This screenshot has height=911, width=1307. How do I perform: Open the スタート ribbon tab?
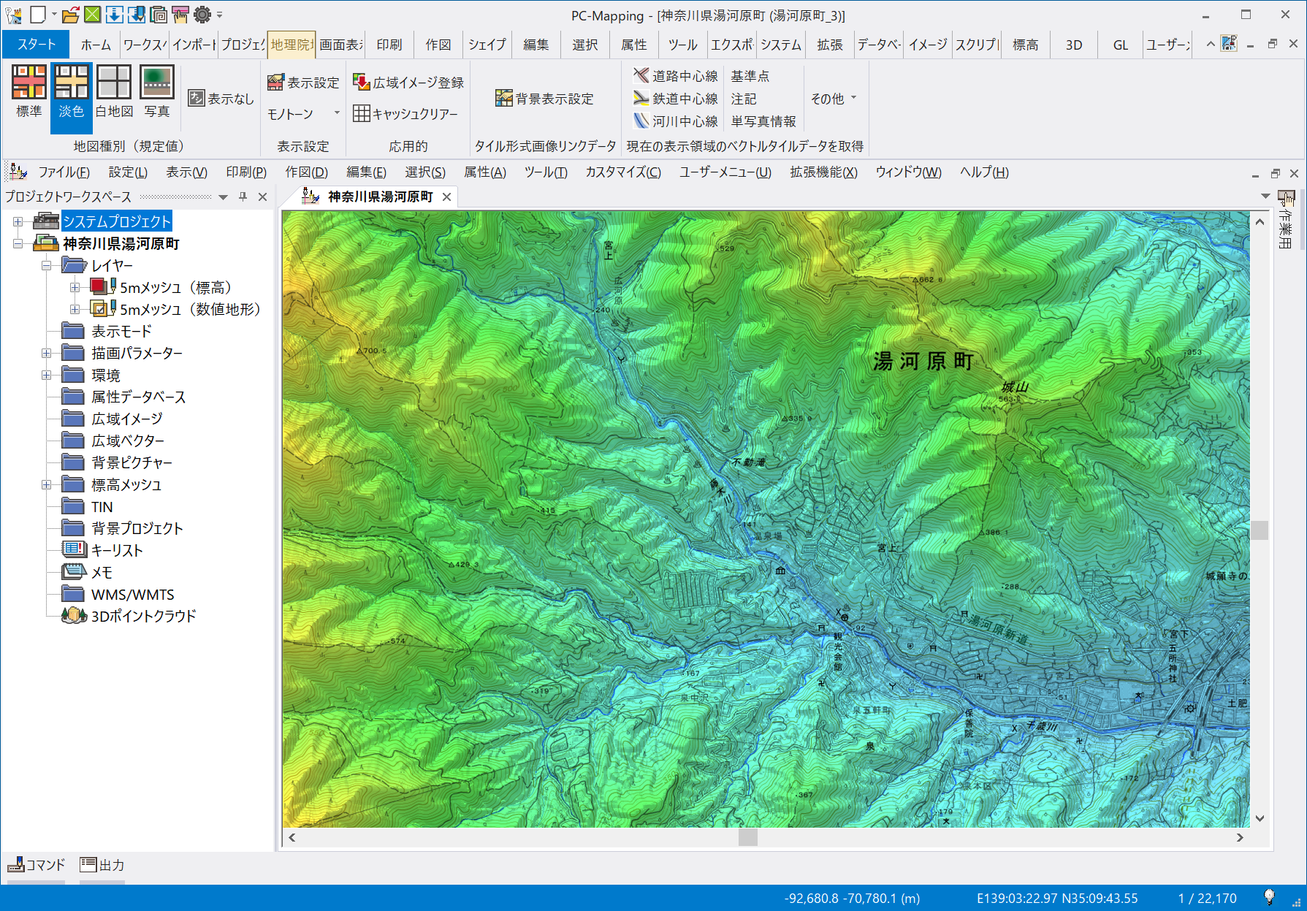point(37,44)
